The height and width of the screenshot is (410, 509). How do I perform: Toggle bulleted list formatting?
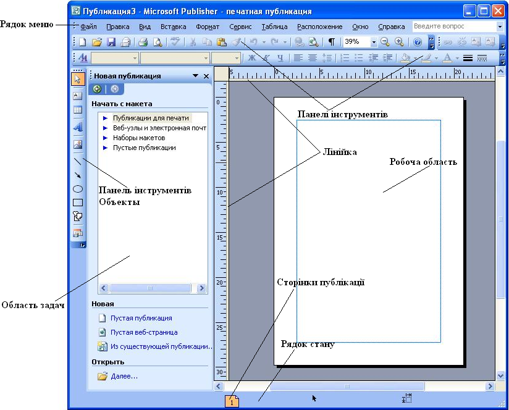coord(359,59)
